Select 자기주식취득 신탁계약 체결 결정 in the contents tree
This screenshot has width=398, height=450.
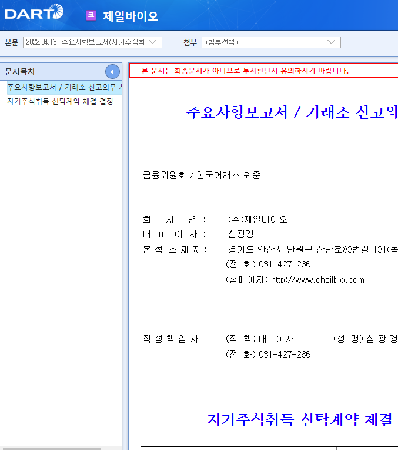click(x=60, y=101)
